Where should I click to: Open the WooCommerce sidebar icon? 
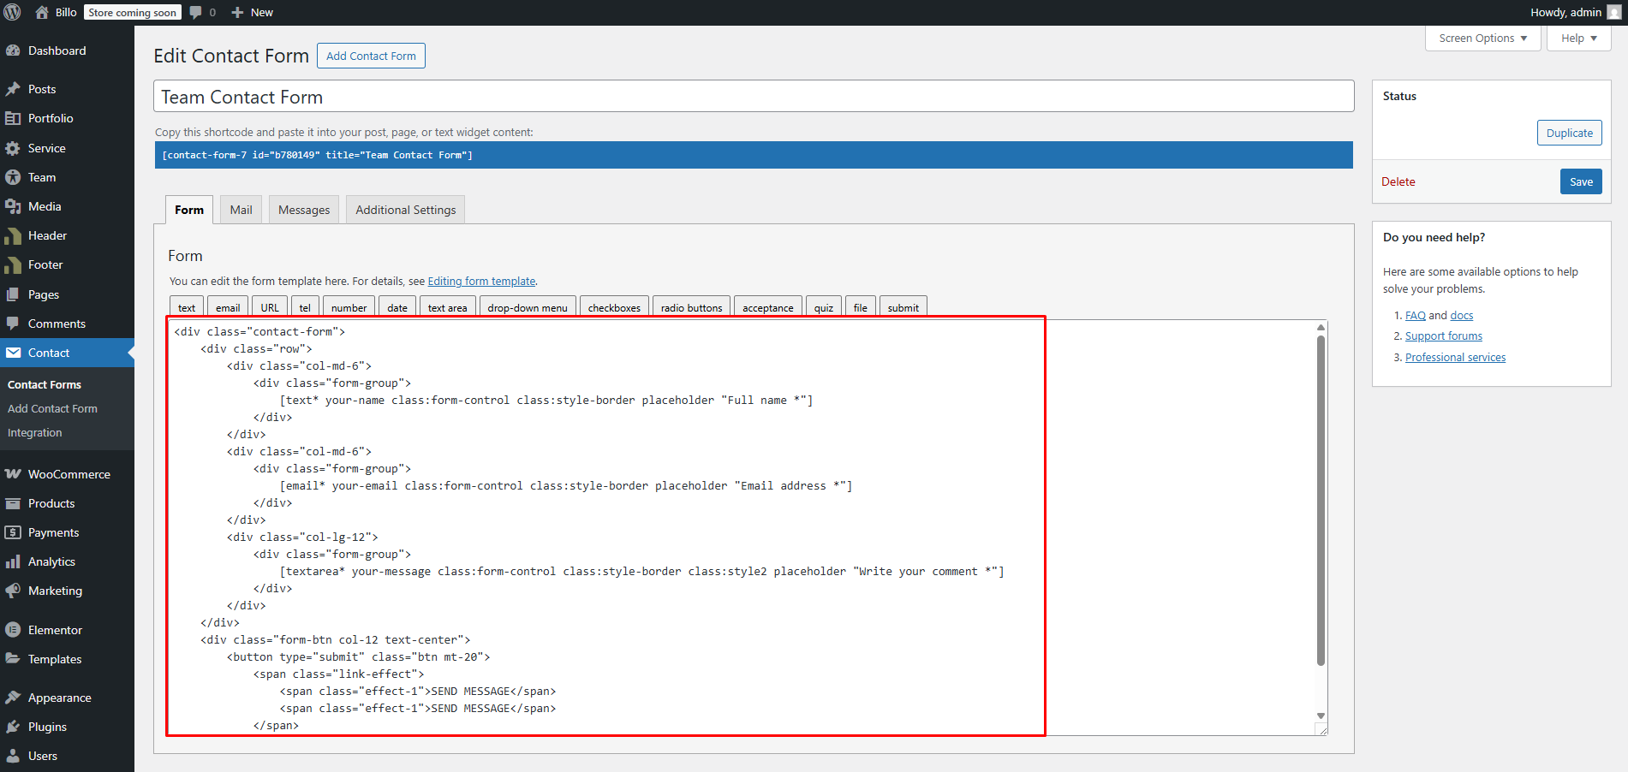(x=13, y=474)
